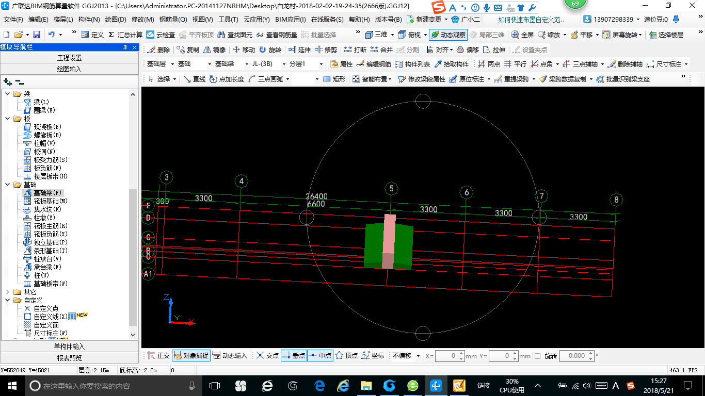Select the 拉伸 (Stretch) tool
705x396 pixels.
(494, 50)
